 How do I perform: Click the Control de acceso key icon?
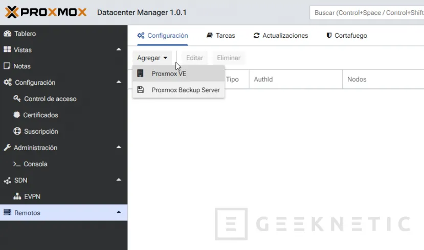pos(17,98)
